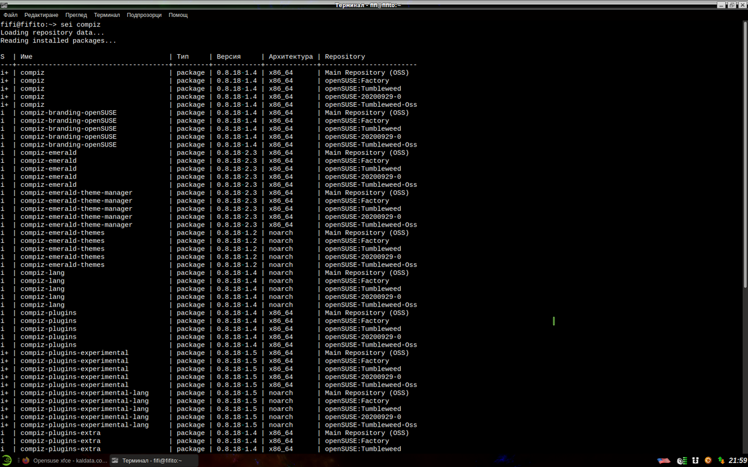Minimize the terminal window

[722, 5]
